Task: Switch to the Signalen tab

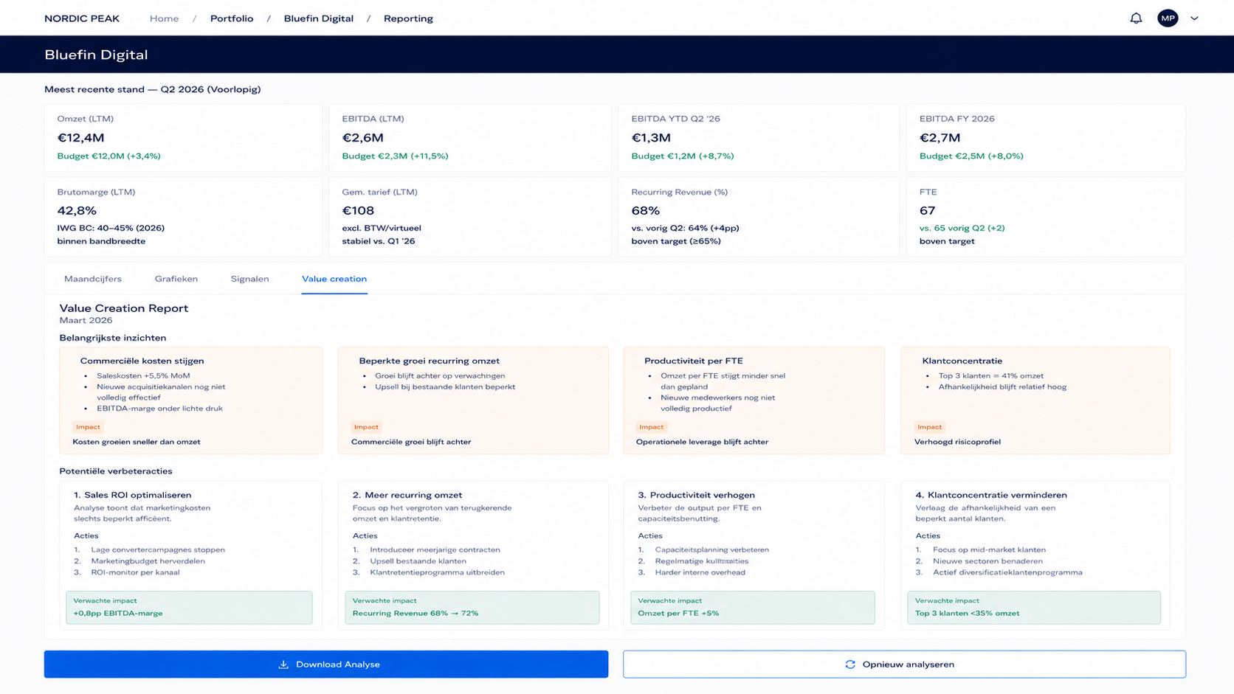Action: pos(249,279)
